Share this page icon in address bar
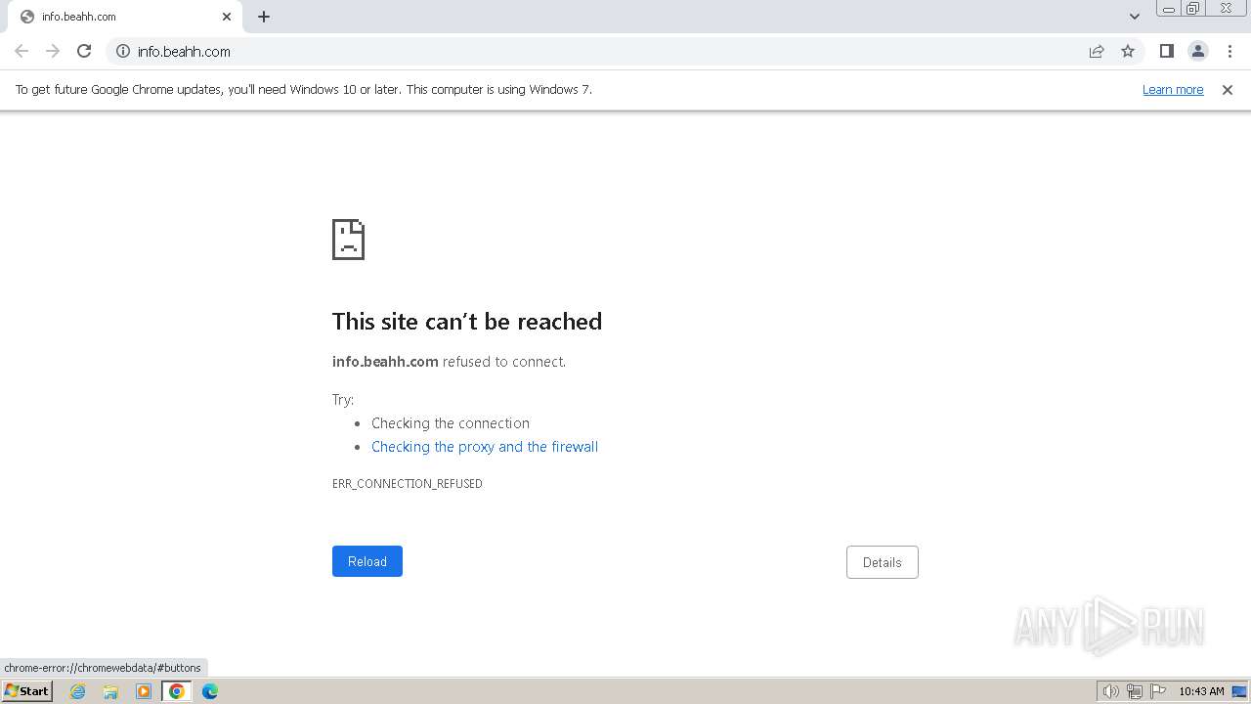 pyautogui.click(x=1097, y=51)
